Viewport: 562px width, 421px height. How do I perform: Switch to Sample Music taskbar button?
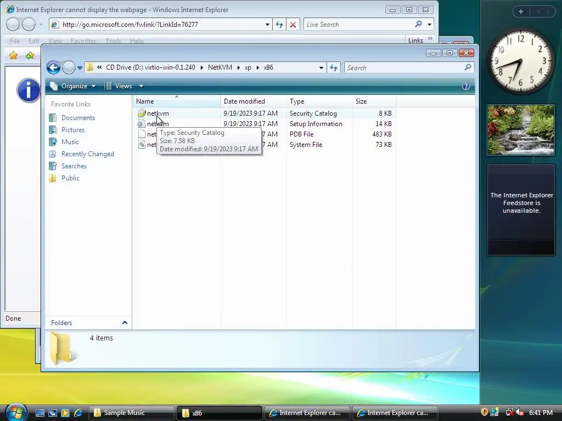click(131, 413)
